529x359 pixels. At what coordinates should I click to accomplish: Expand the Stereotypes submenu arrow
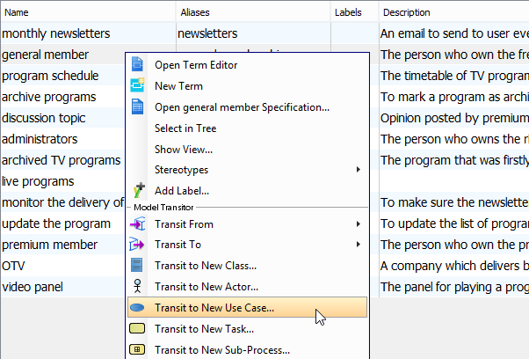(359, 169)
